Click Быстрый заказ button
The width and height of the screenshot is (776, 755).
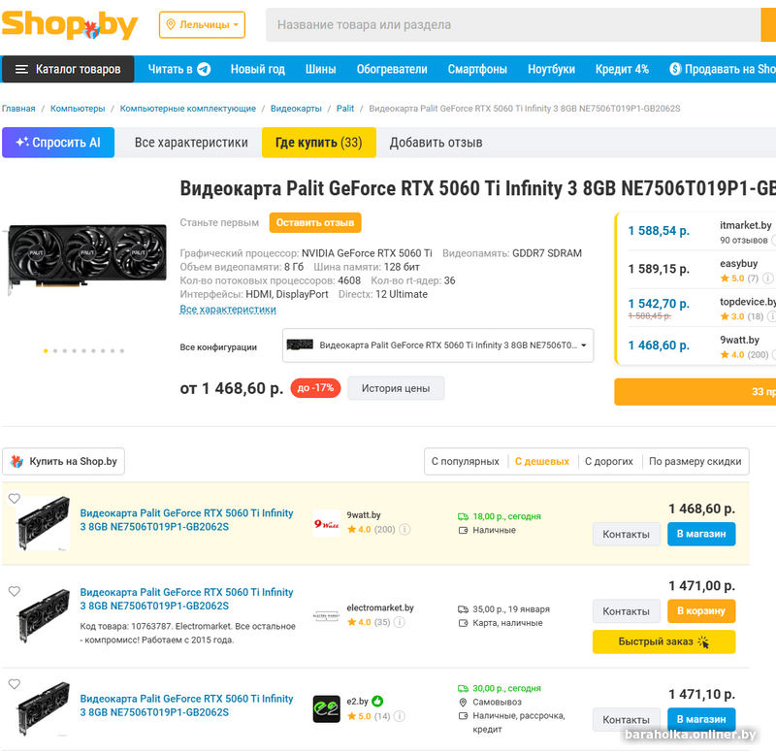tap(663, 641)
